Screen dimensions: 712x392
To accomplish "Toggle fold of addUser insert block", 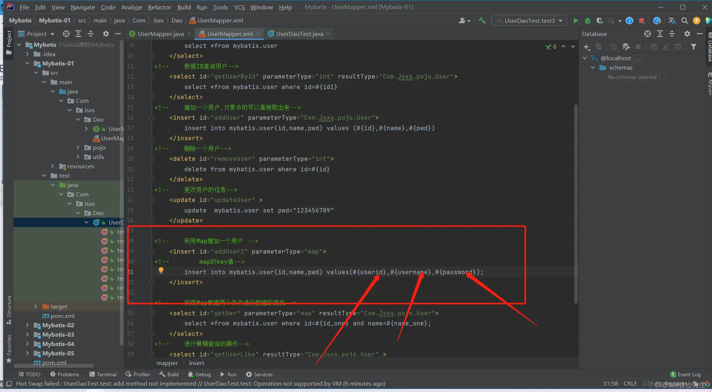I will click(152, 118).
